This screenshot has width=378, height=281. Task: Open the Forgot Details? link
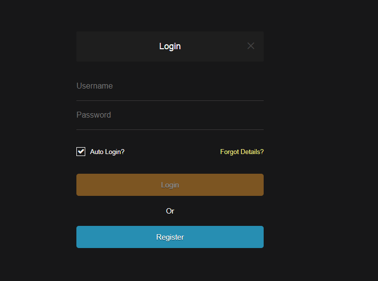pyautogui.click(x=241, y=152)
